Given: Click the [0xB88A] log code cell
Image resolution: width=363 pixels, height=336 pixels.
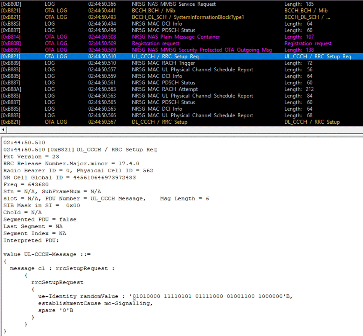Looking at the screenshot, I should [11, 89].
